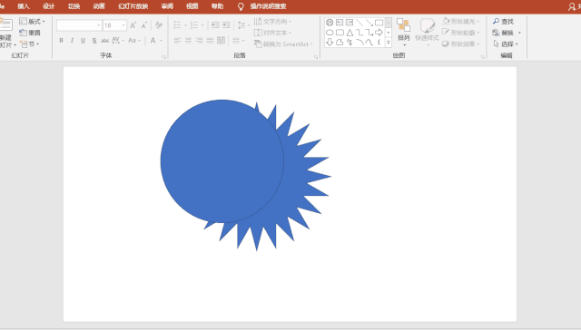Open the Insert (插入) tab

click(24, 6)
